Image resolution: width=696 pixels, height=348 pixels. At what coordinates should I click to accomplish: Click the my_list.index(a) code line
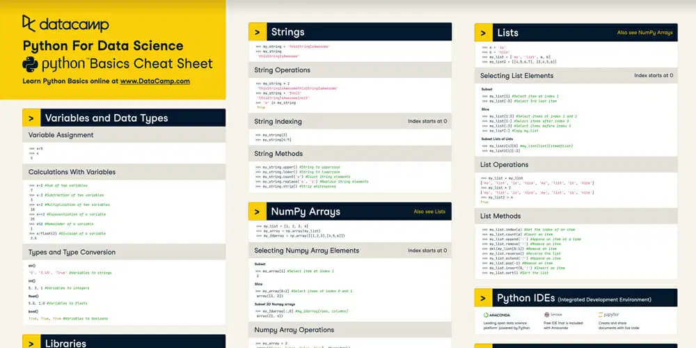(x=529, y=230)
